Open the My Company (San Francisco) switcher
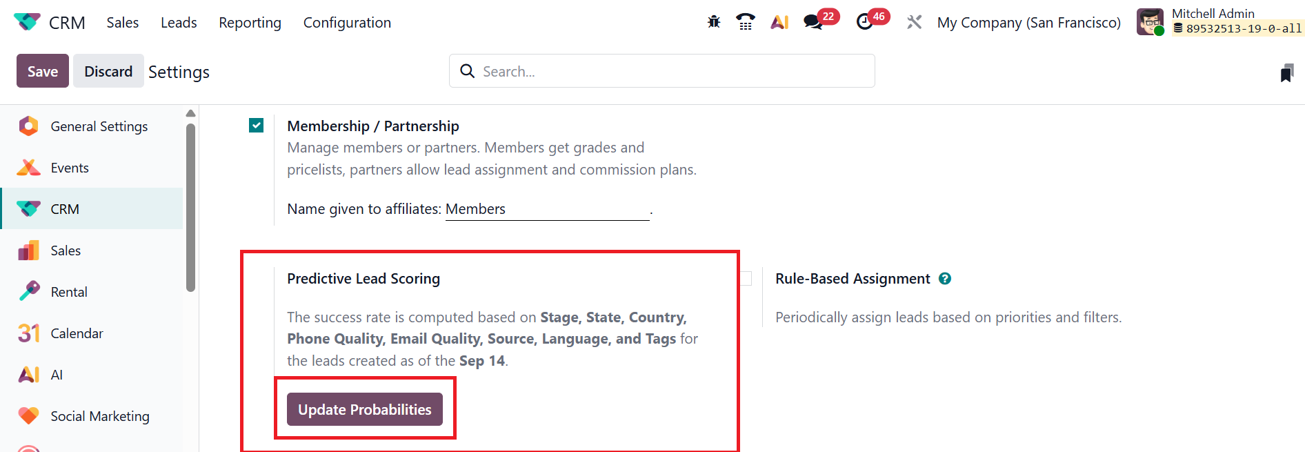The image size is (1305, 452). (1028, 22)
